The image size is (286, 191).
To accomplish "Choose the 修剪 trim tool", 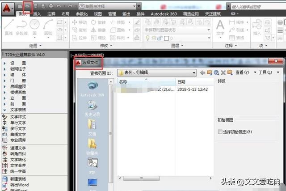I will click(x=118, y=22).
